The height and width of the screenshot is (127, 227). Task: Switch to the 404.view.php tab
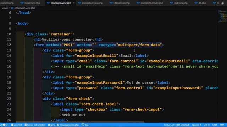181,3
